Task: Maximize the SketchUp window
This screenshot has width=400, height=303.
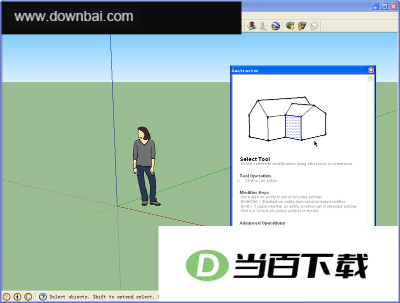Action: point(384,6)
